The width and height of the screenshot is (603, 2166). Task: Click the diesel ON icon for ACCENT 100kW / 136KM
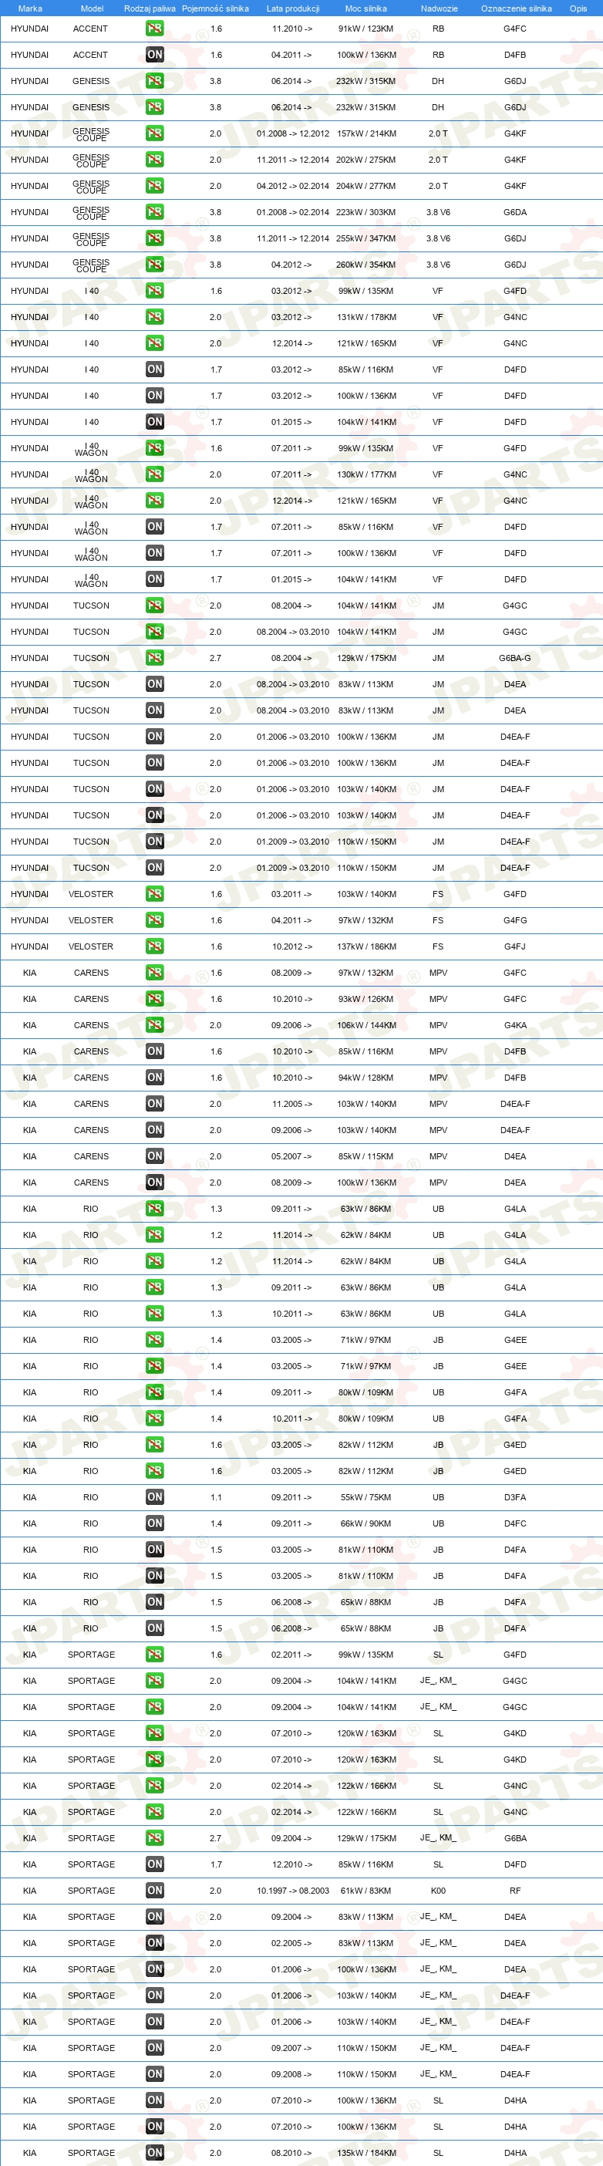pos(155,55)
